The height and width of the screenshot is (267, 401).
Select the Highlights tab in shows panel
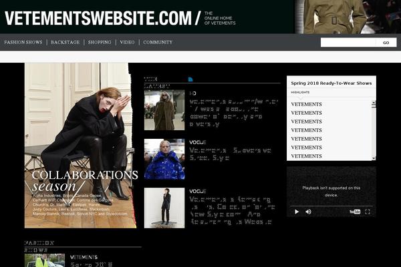pos(300,92)
